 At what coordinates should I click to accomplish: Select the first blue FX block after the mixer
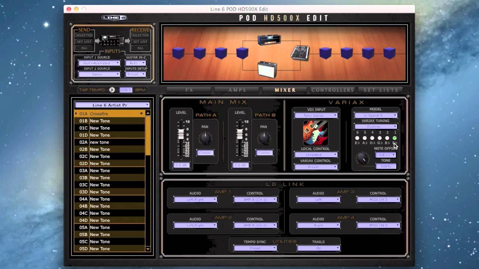(x=325, y=53)
